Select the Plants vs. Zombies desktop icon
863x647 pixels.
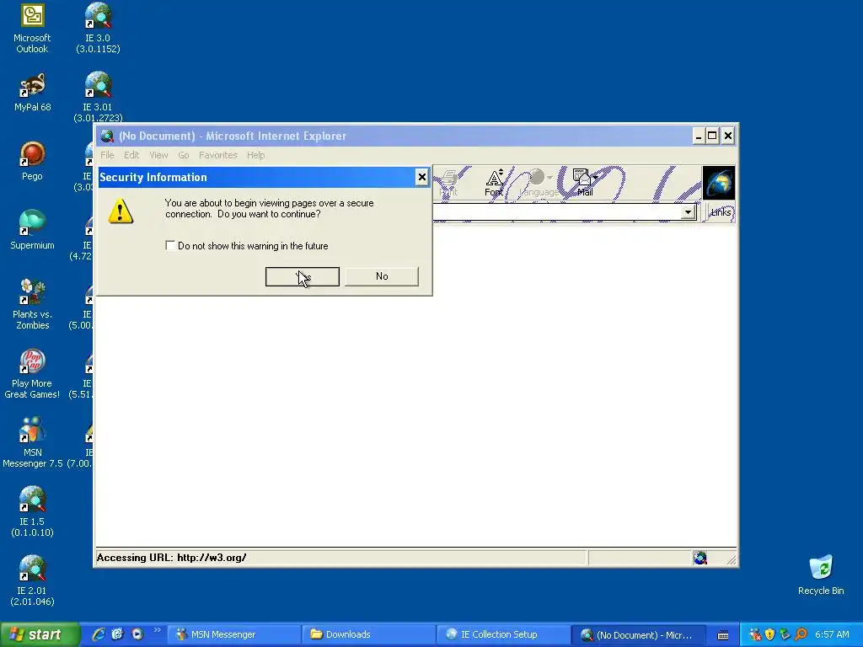point(32,305)
